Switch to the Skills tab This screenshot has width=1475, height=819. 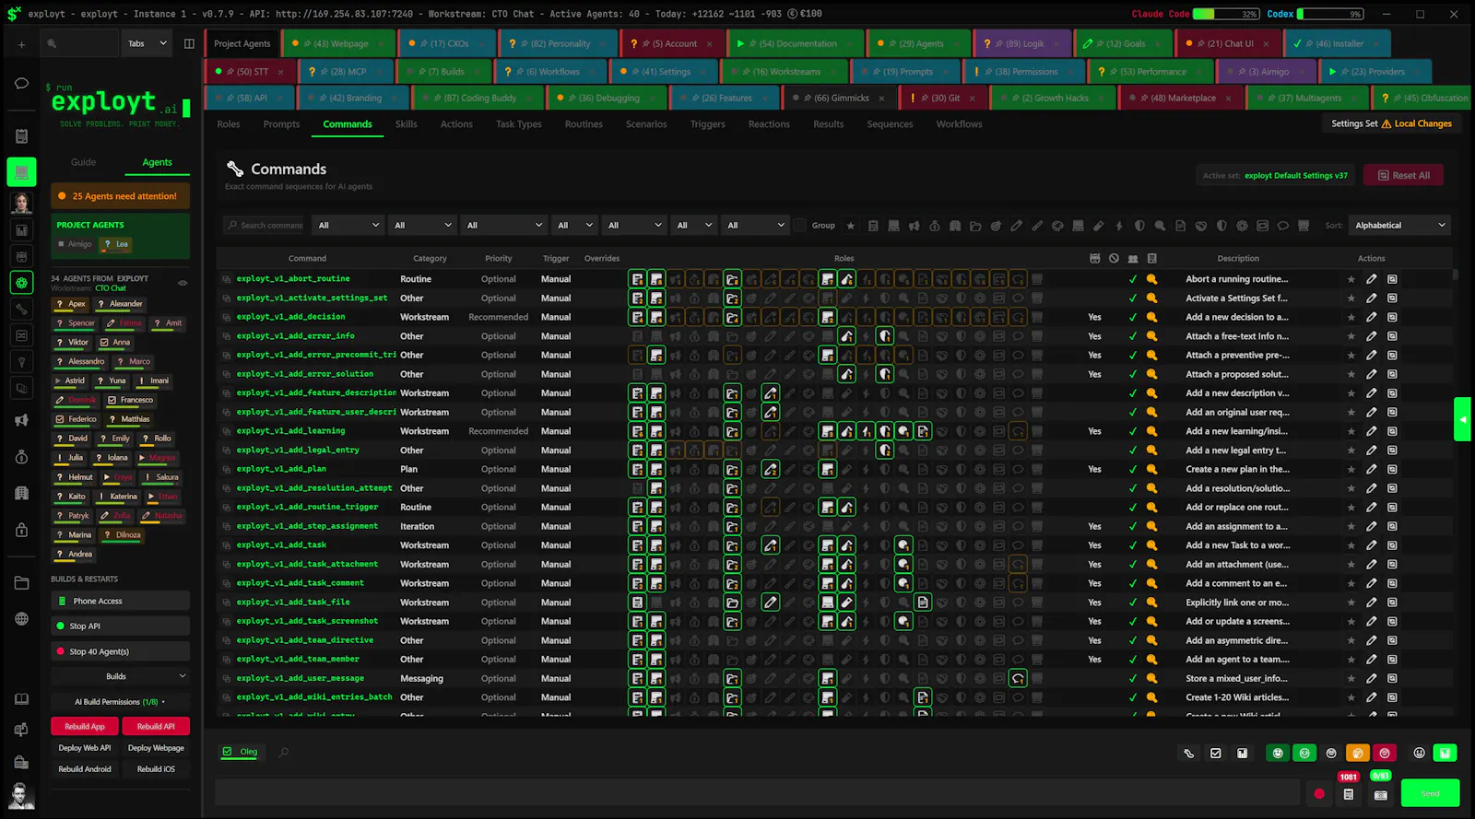[406, 124]
